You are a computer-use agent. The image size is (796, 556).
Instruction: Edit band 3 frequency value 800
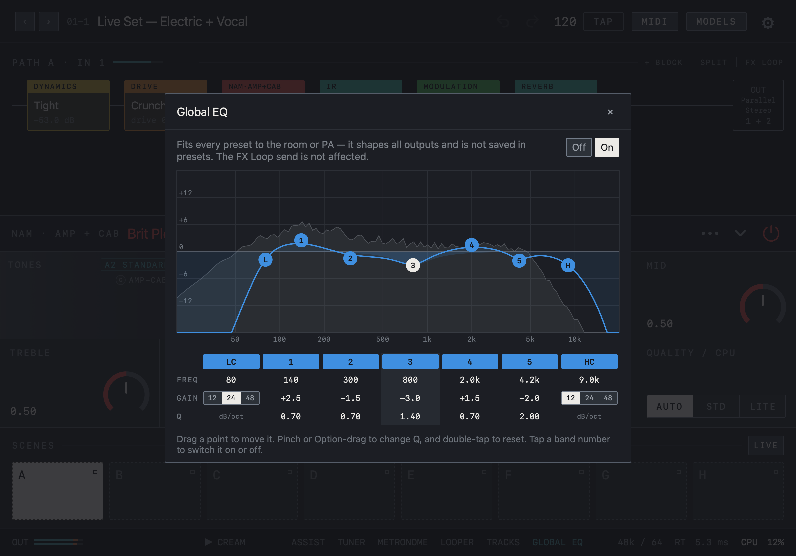click(x=410, y=380)
